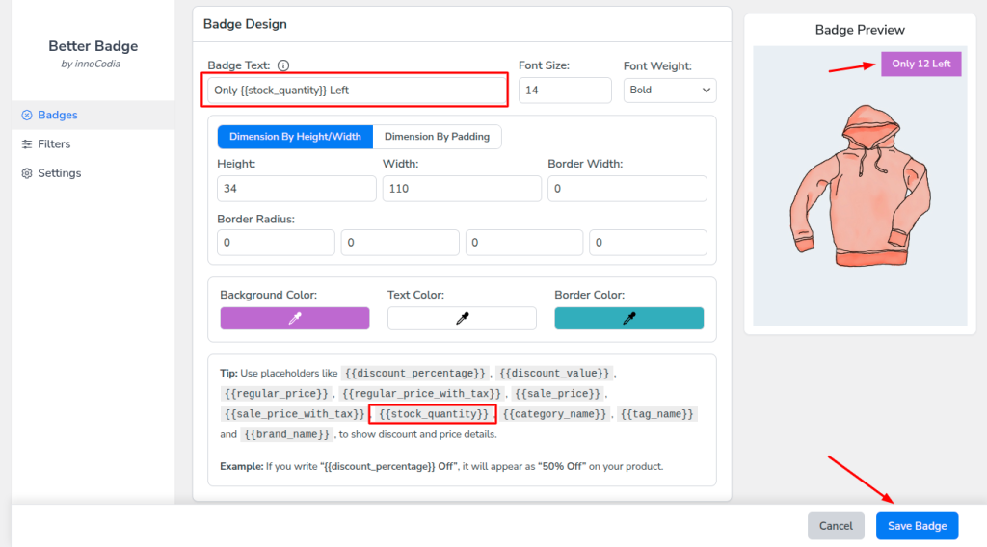The width and height of the screenshot is (987, 547).
Task: Switch to Dimension By Padding
Action: click(437, 137)
